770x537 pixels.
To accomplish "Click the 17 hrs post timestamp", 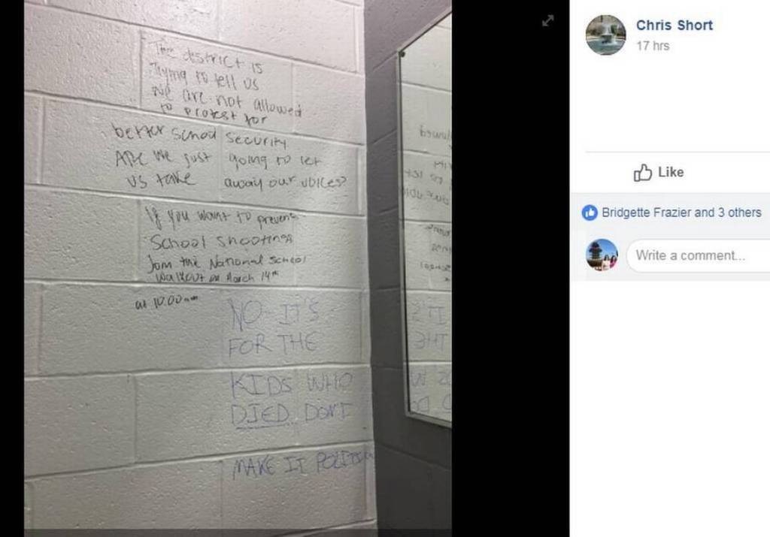I will pyautogui.click(x=653, y=46).
